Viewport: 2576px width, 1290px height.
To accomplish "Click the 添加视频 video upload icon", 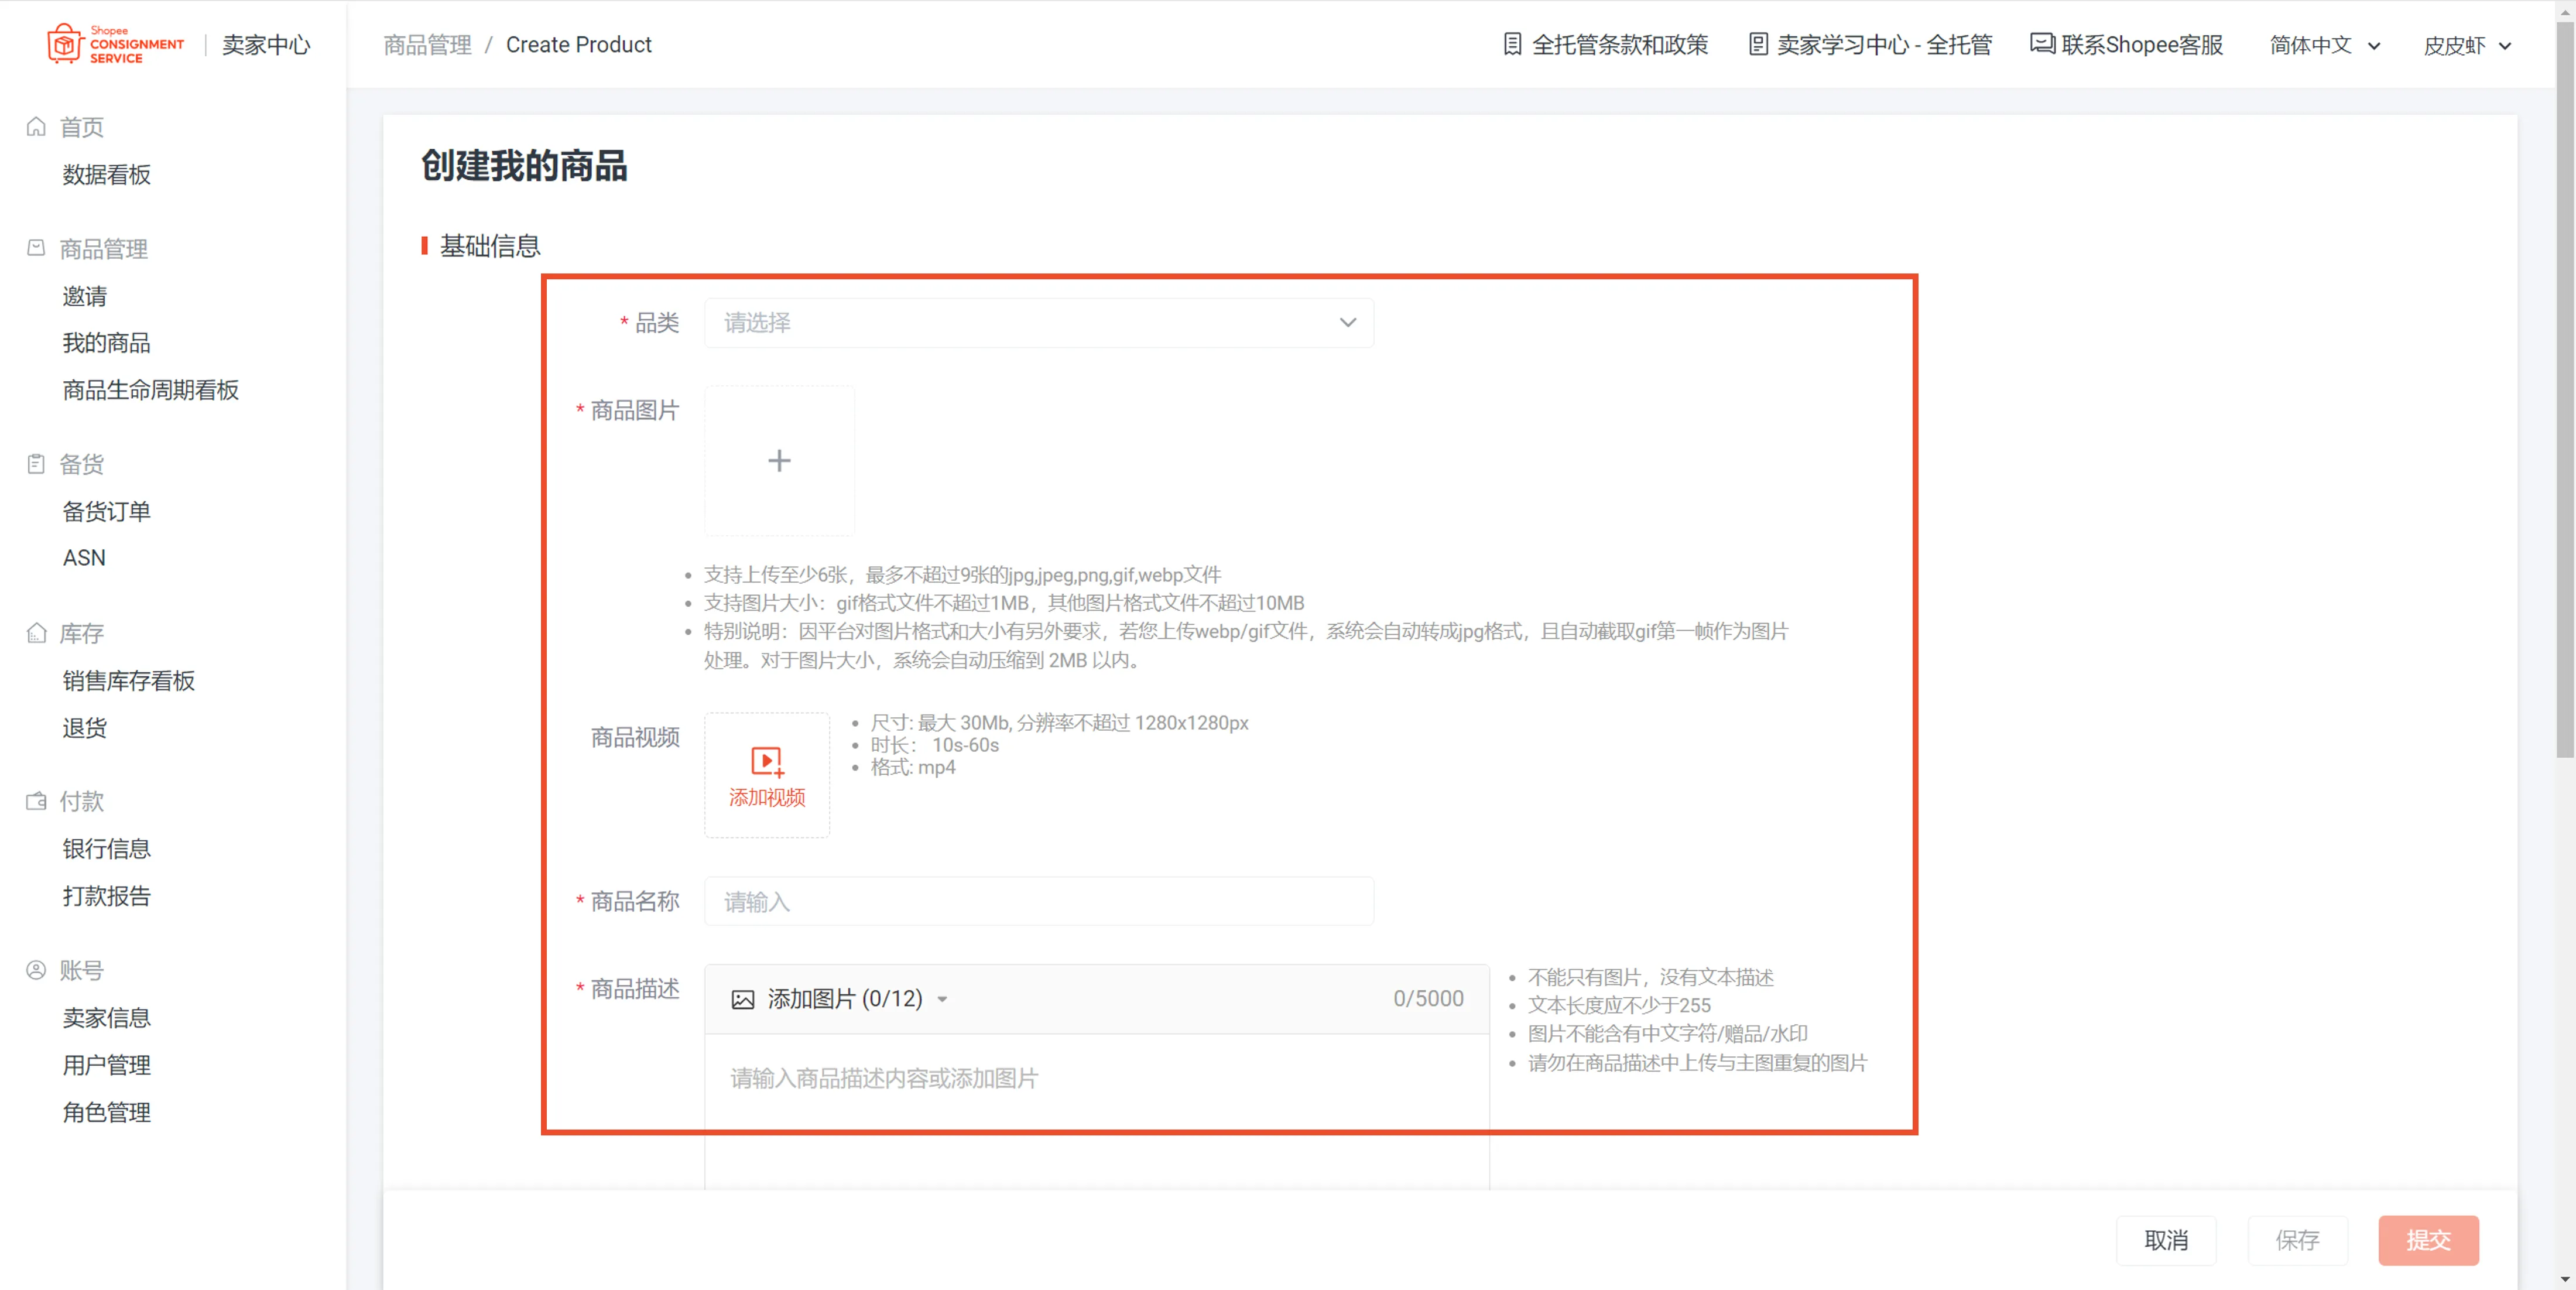I will pyautogui.click(x=766, y=761).
